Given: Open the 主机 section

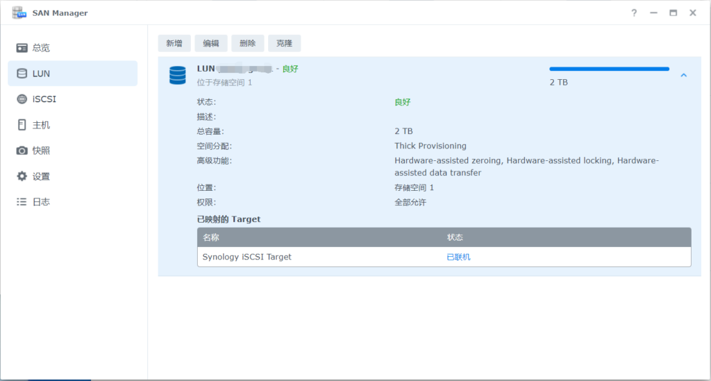Looking at the screenshot, I should [72, 125].
